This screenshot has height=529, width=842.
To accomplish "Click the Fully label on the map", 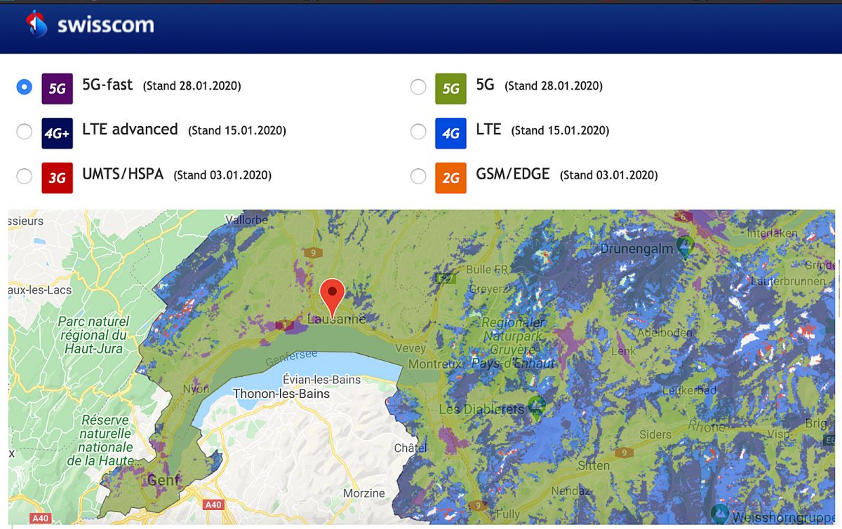I will [x=508, y=514].
